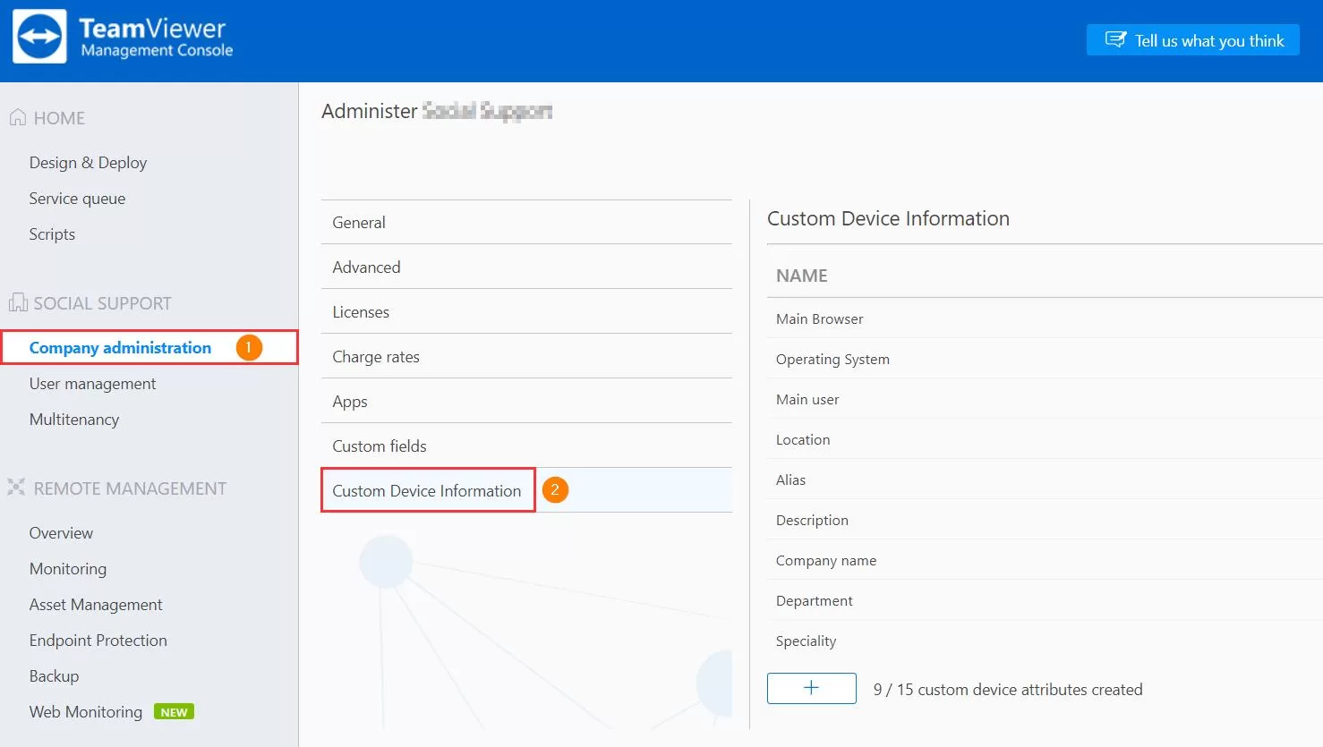
Task: Select the Description attribute row
Action: pyautogui.click(x=1045, y=520)
